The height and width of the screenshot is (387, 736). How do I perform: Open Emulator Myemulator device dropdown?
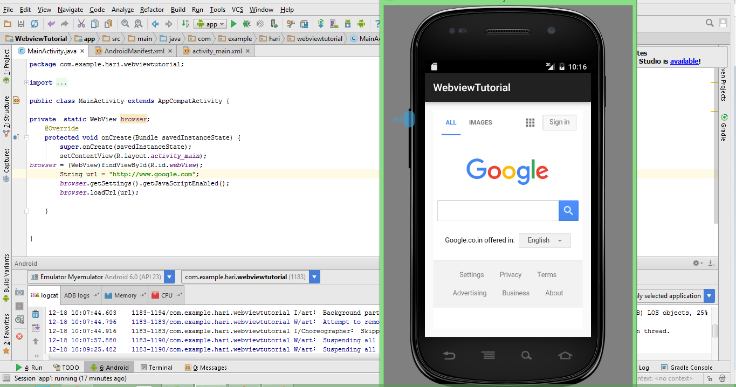coord(101,277)
